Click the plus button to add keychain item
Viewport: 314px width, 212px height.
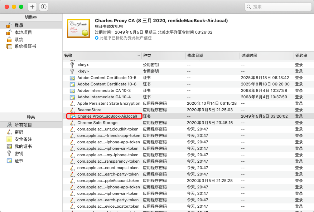(x=32, y=7)
